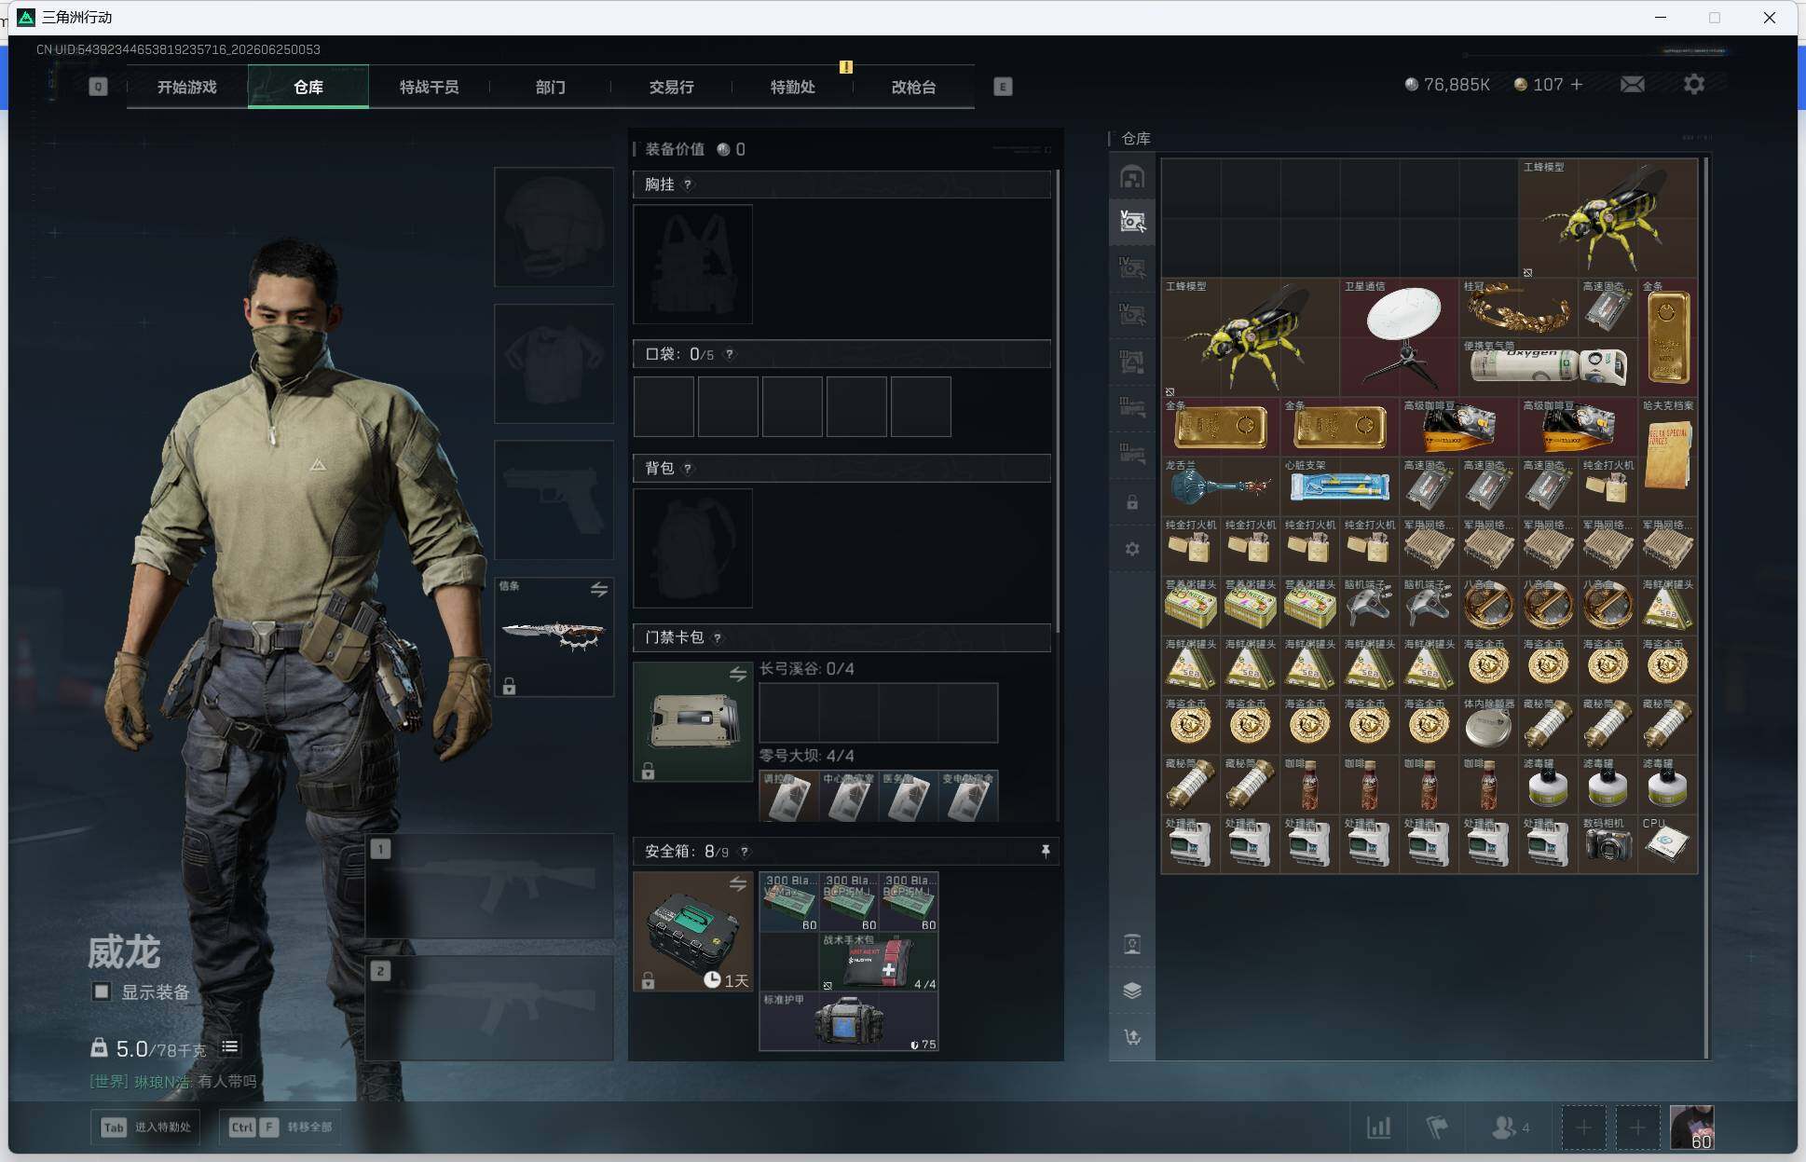
Task: Click the lock icon on the knife slot
Action: 509,687
